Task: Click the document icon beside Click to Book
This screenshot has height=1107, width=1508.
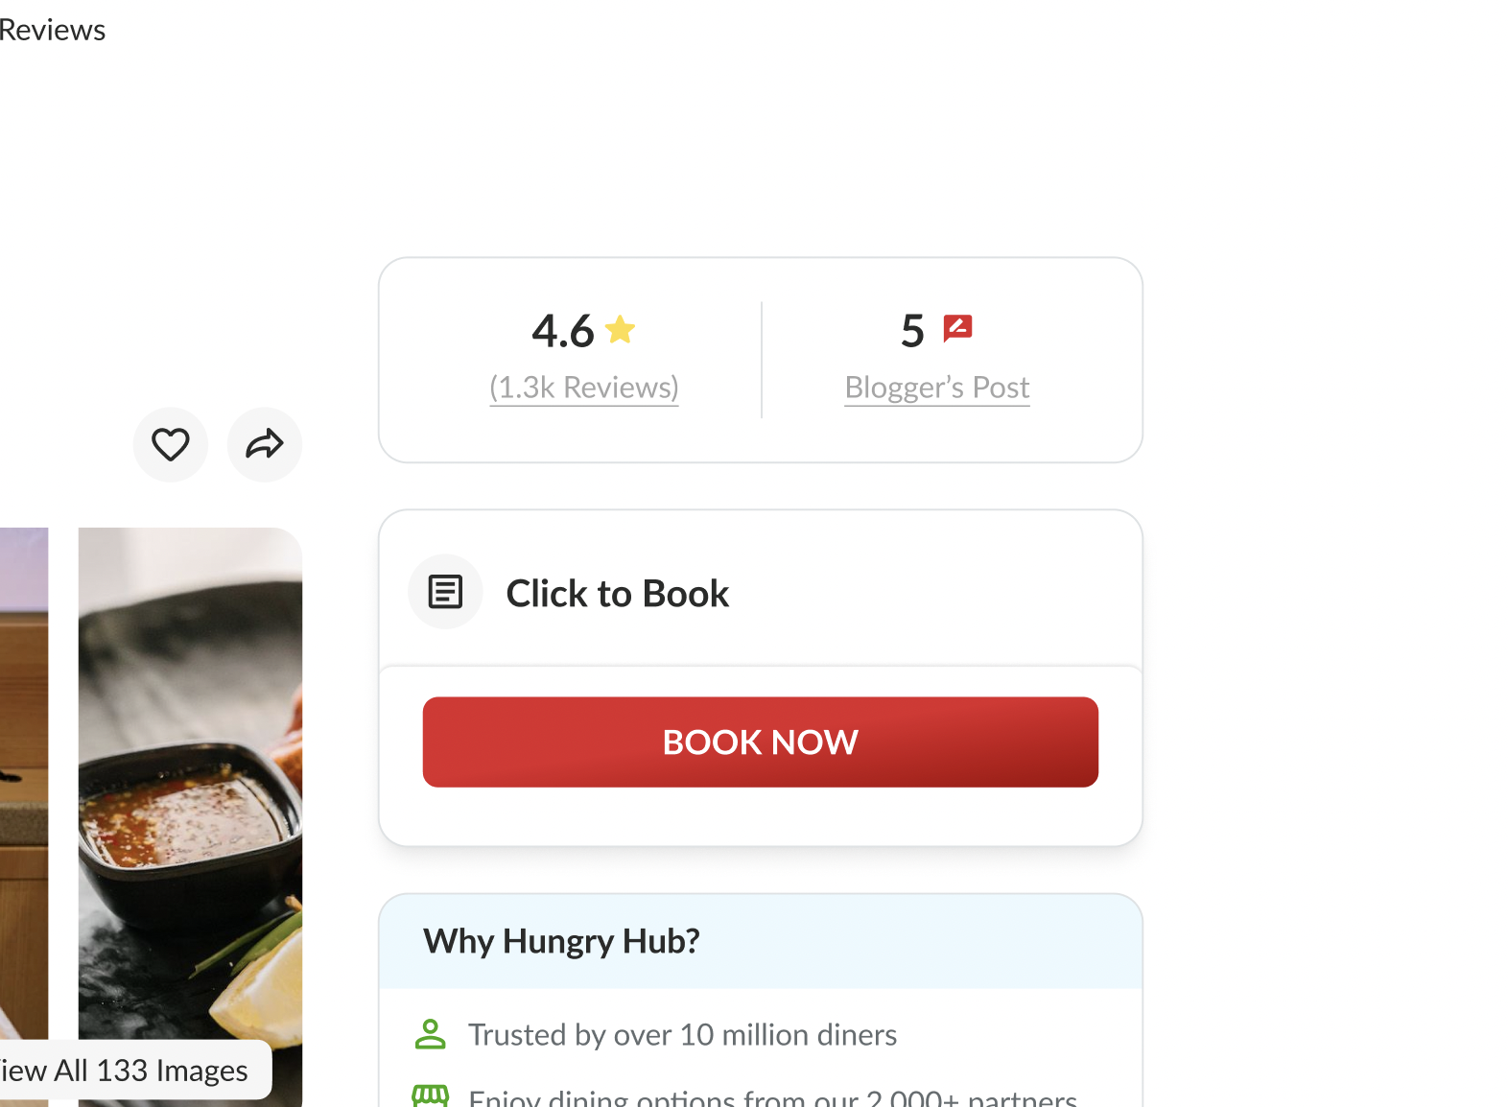Action: tap(445, 592)
